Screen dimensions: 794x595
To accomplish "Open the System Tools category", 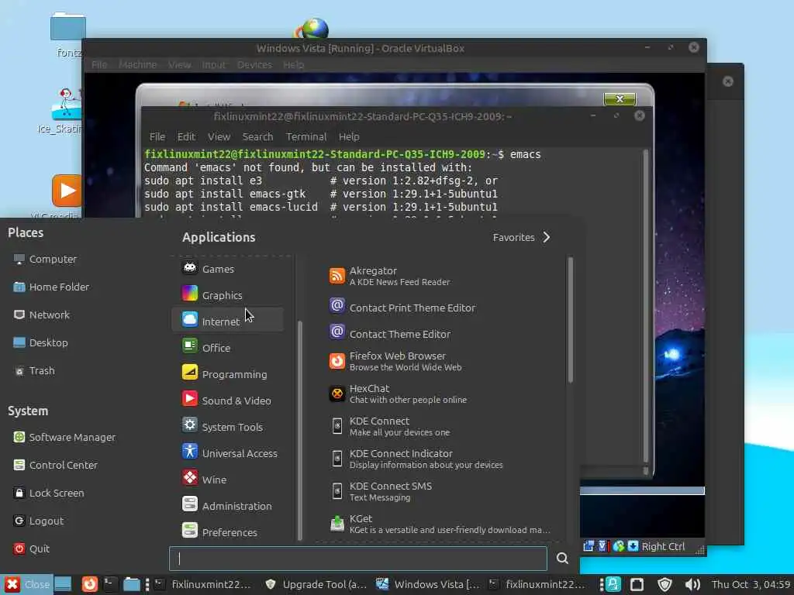I will click(227, 426).
